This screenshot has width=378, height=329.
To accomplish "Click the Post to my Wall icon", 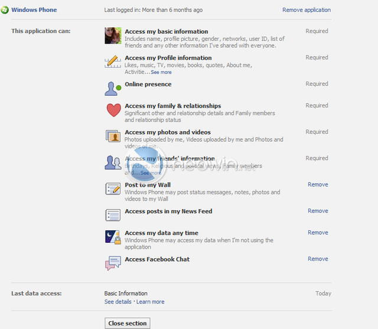I will (x=113, y=188).
